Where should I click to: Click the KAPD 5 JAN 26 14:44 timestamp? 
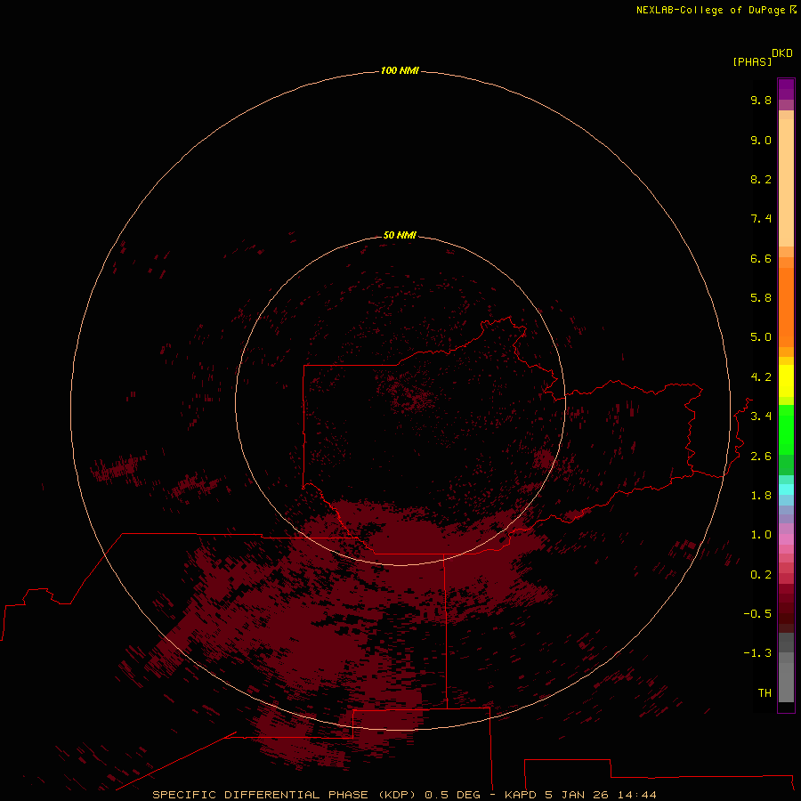(580, 795)
